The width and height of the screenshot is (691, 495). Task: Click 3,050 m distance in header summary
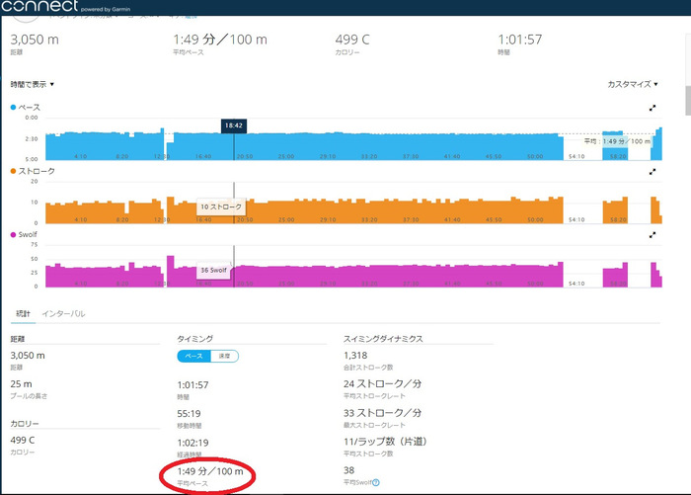coord(35,40)
